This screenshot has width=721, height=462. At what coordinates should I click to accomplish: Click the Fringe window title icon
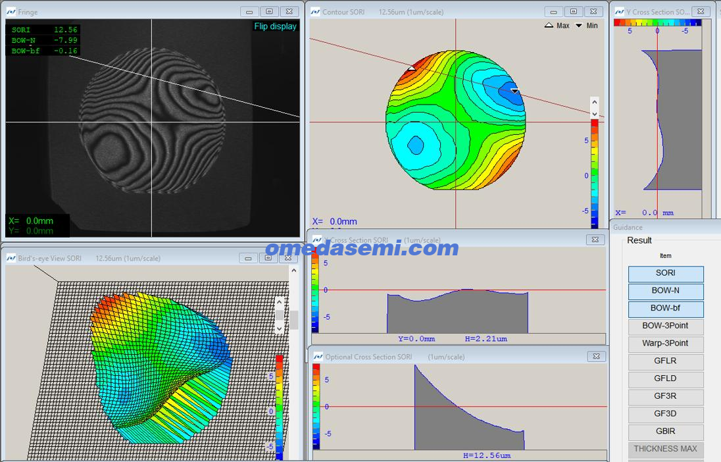11,12
